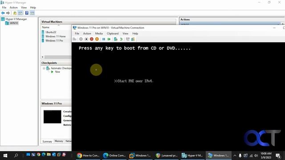285x160 pixels.
Task: Switch to Chrome 'How to Con...' taskbar window
Action: click(x=88, y=156)
